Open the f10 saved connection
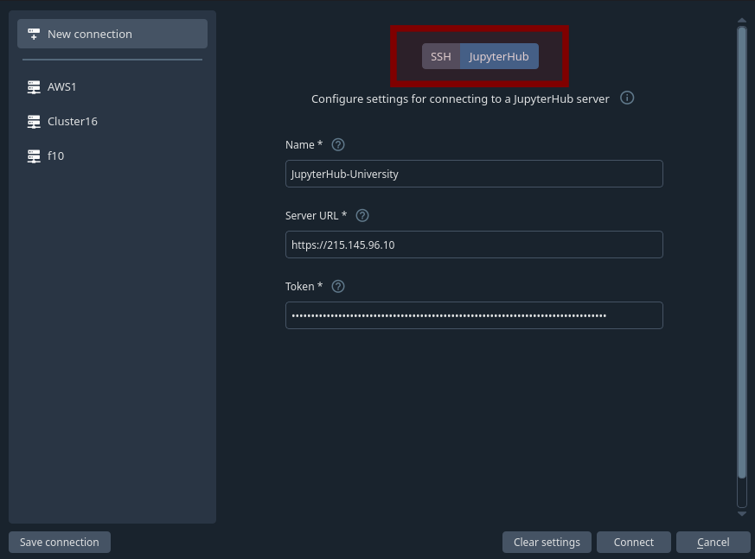 point(112,156)
